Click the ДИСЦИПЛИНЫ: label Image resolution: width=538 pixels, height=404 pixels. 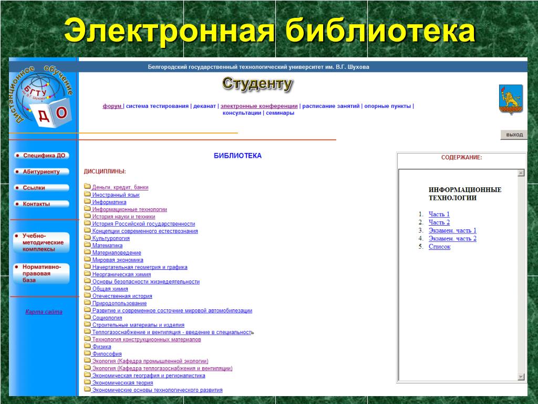click(x=105, y=171)
